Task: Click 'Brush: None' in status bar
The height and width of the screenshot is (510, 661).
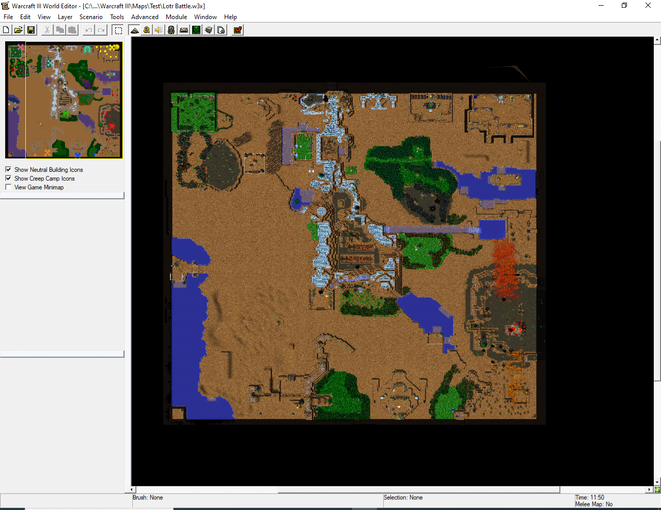Action: 148,498
